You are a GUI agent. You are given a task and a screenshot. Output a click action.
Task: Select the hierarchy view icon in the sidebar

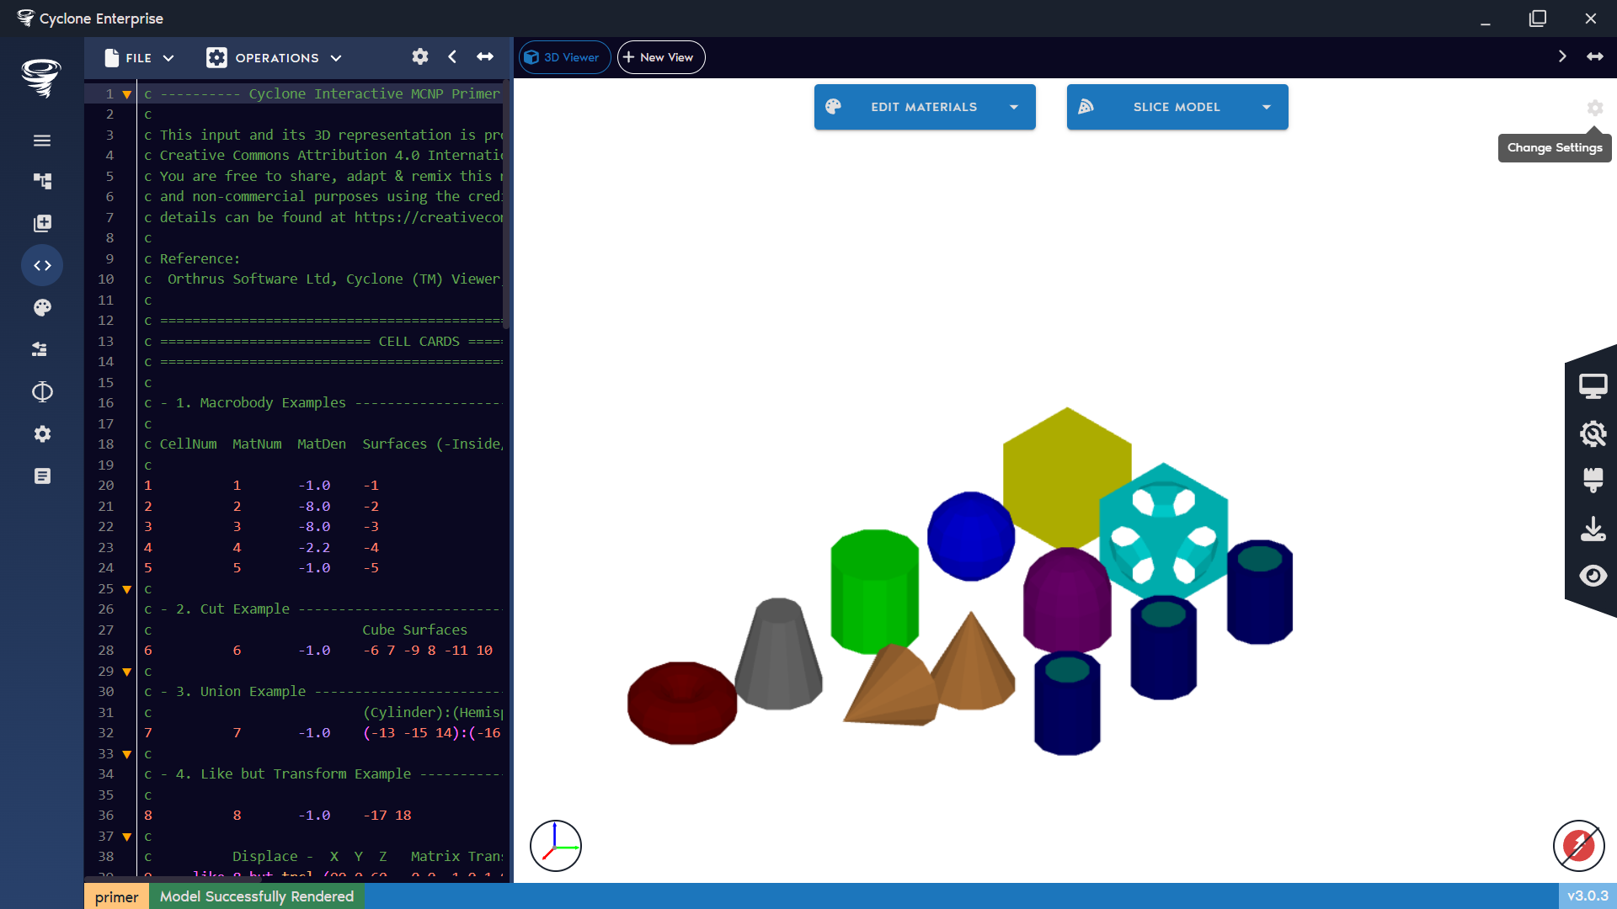coord(42,181)
